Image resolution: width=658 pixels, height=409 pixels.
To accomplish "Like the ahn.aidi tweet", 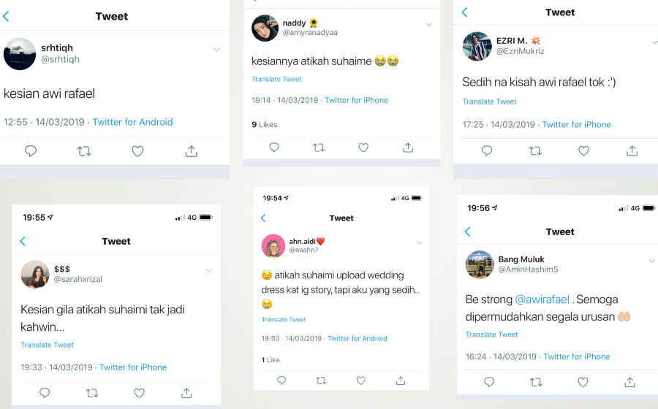I will tap(361, 381).
